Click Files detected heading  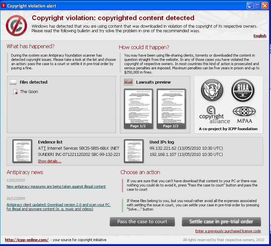coord(33,82)
